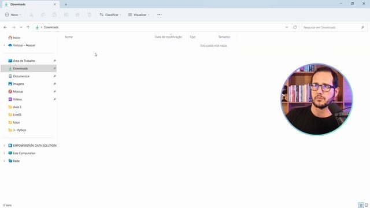Click the Share icon in toolbar
The width and height of the screenshot is (370, 208).
pyautogui.click(x=77, y=14)
